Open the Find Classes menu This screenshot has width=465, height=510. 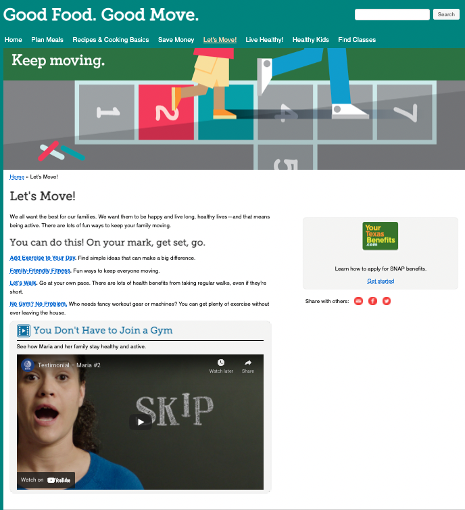[x=357, y=40]
